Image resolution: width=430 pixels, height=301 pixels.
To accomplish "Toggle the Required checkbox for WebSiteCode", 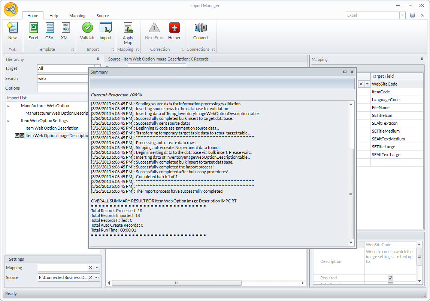I will click(390, 278).
